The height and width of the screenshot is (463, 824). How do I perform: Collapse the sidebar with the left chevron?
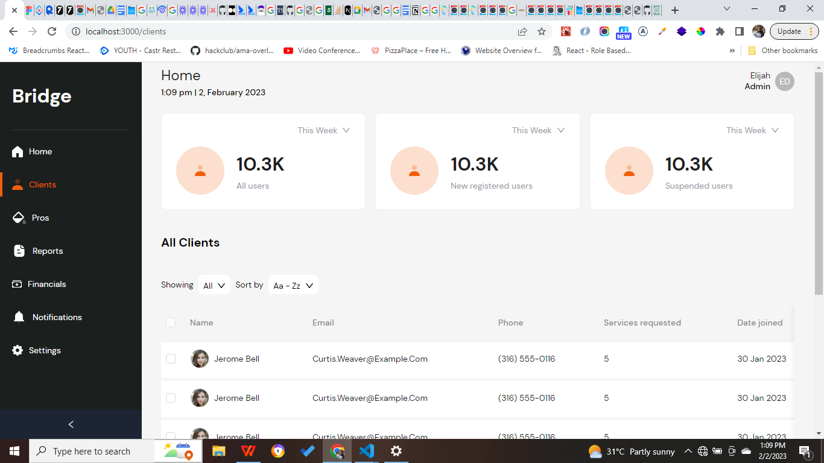click(71, 424)
